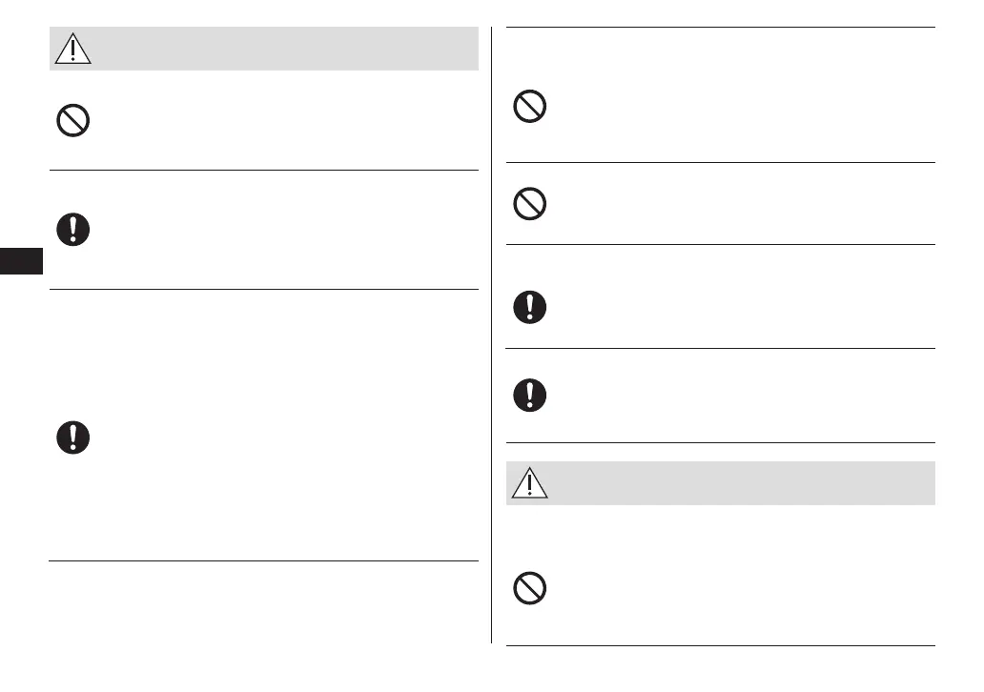
Task: Select the prohibition icon below the lower-right banner
Action: (529, 589)
